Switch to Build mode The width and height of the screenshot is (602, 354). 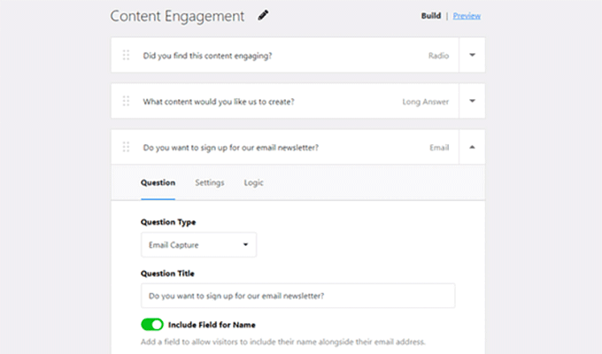click(x=433, y=16)
